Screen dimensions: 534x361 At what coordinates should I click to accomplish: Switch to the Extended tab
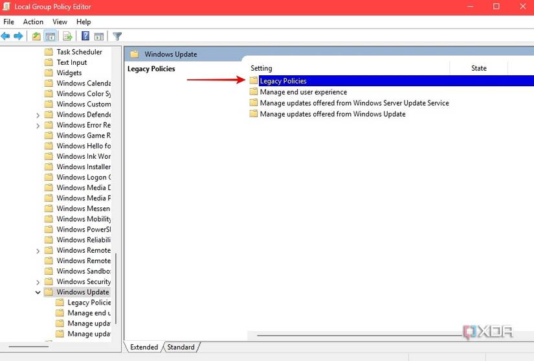click(144, 347)
